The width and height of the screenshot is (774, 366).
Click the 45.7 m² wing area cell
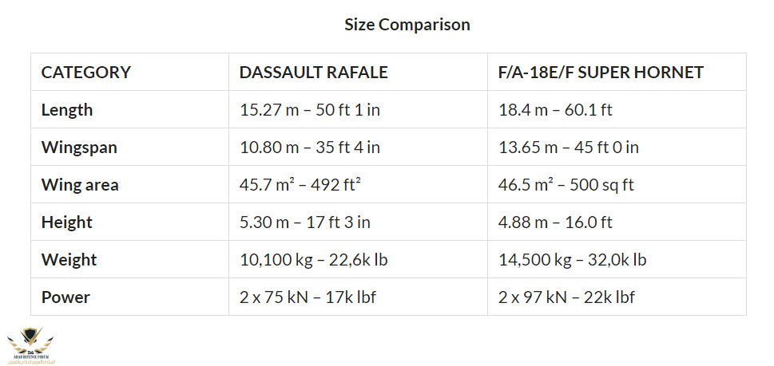(304, 185)
